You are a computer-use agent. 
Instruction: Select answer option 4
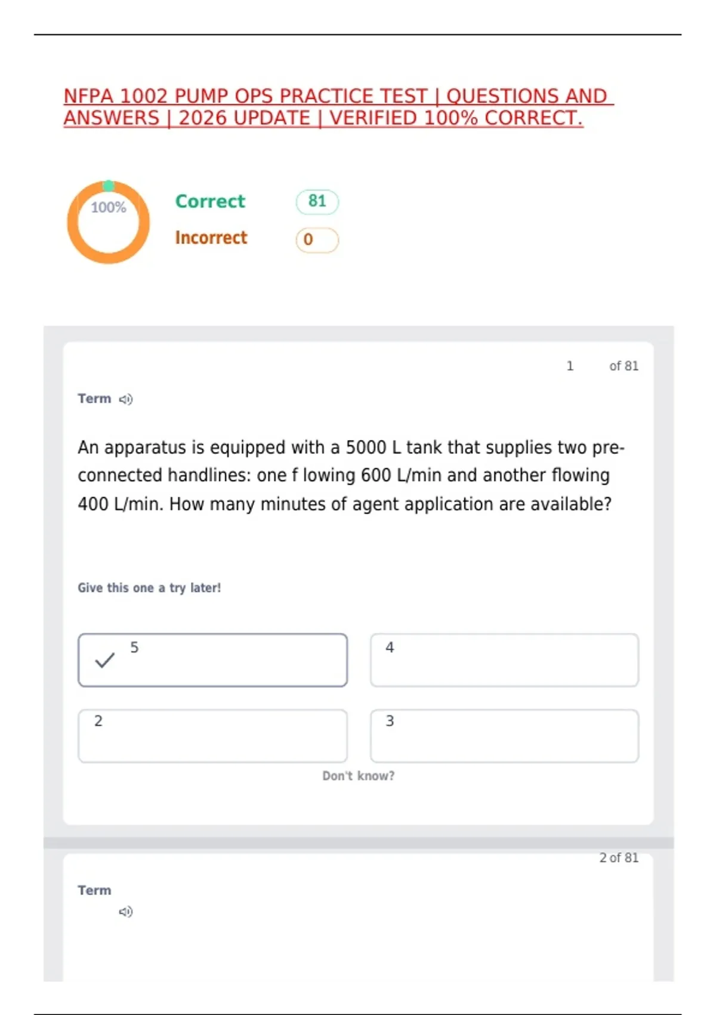pyautogui.click(x=504, y=660)
